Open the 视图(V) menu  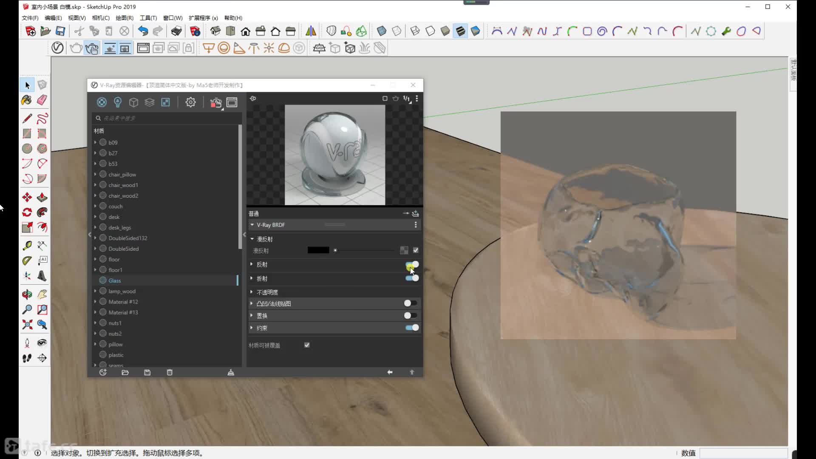coord(77,18)
